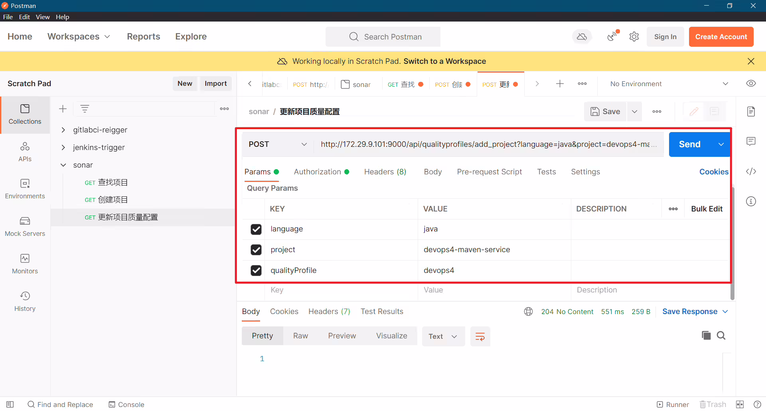Open the File menu
This screenshot has width=766, height=411.
click(x=8, y=17)
